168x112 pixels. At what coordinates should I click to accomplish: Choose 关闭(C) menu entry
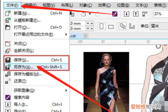click(x=36, y=44)
